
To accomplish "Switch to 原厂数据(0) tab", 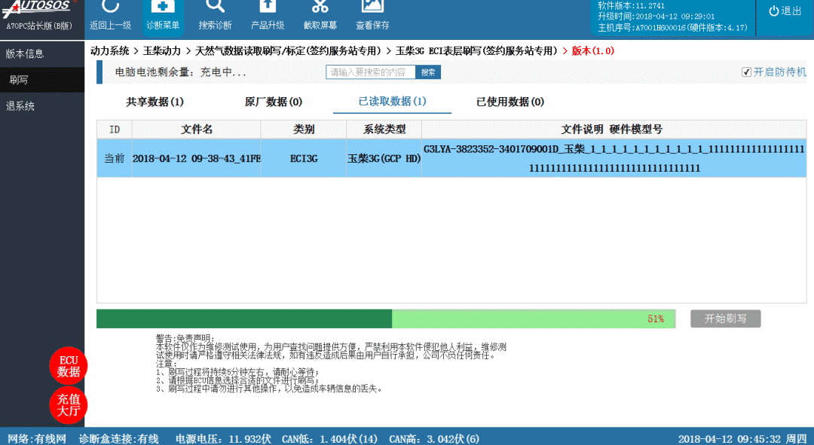I will pos(273,102).
